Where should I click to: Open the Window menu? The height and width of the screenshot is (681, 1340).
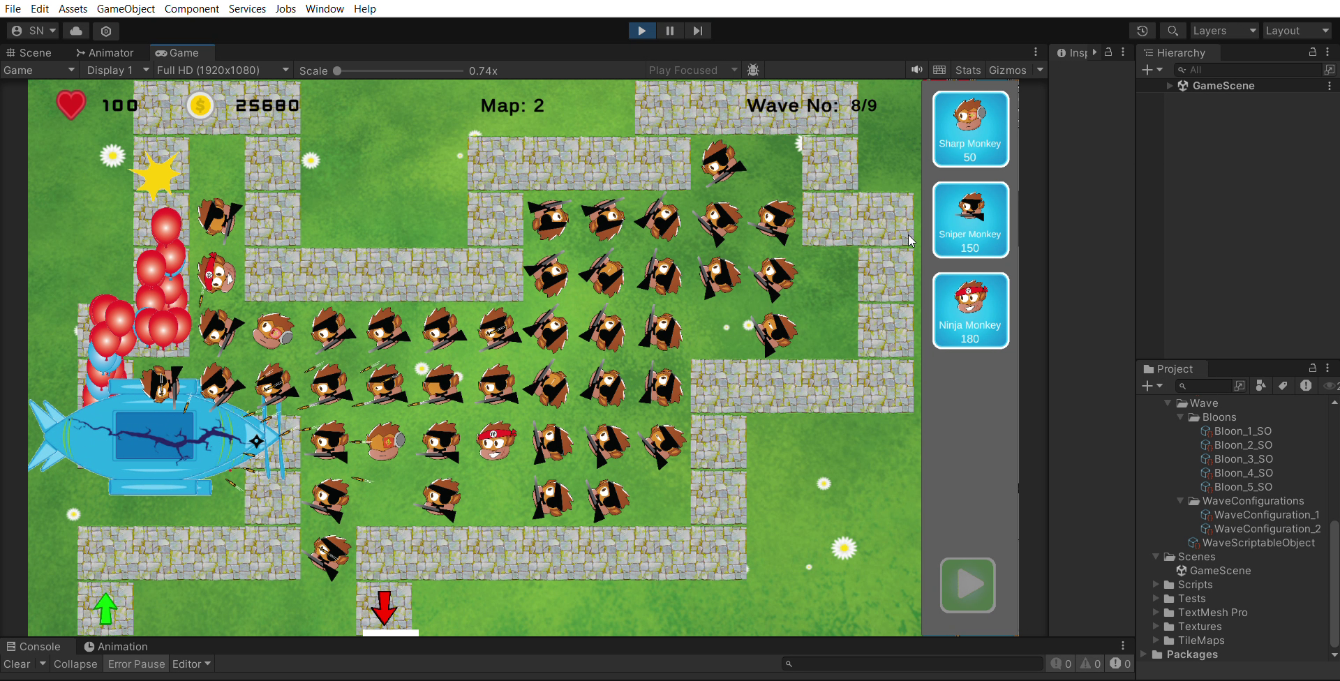pyautogui.click(x=325, y=8)
